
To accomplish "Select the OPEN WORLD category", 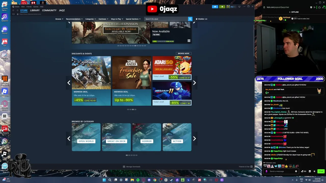I will click(x=86, y=137).
